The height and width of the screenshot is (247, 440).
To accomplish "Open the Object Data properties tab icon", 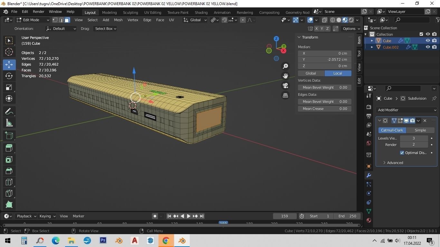I will coord(369,211).
